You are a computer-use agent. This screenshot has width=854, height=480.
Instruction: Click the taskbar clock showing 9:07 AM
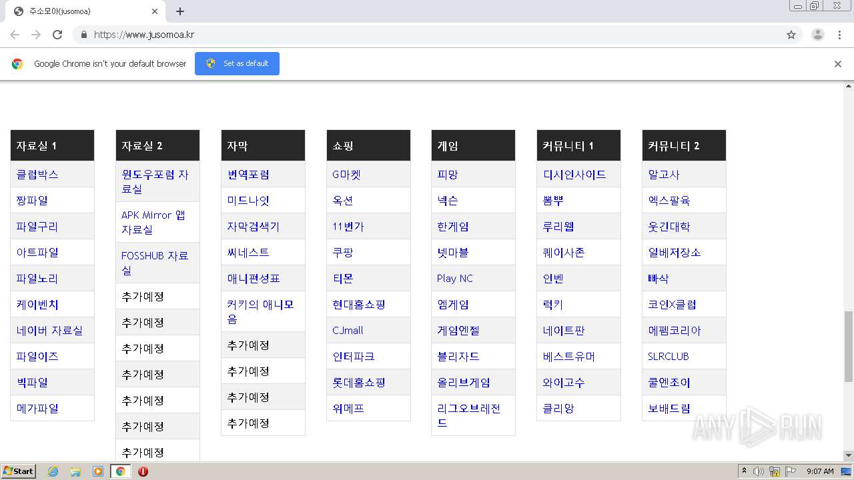click(x=820, y=471)
